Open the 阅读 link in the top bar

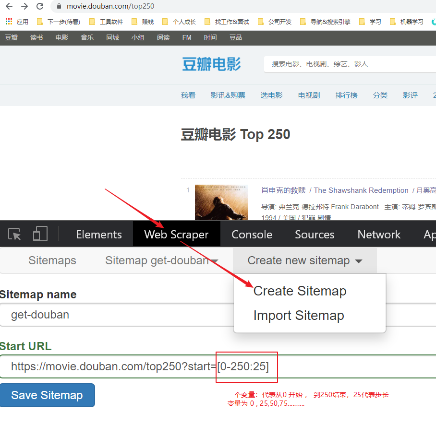pyautogui.click(x=163, y=37)
